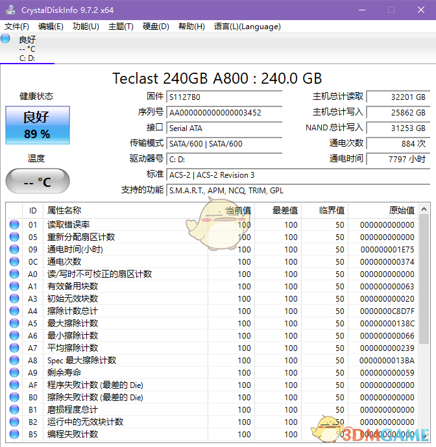Screen dimensions: 436x447
Task: Open the 功能(U) menu
Action: pyautogui.click(x=86, y=27)
